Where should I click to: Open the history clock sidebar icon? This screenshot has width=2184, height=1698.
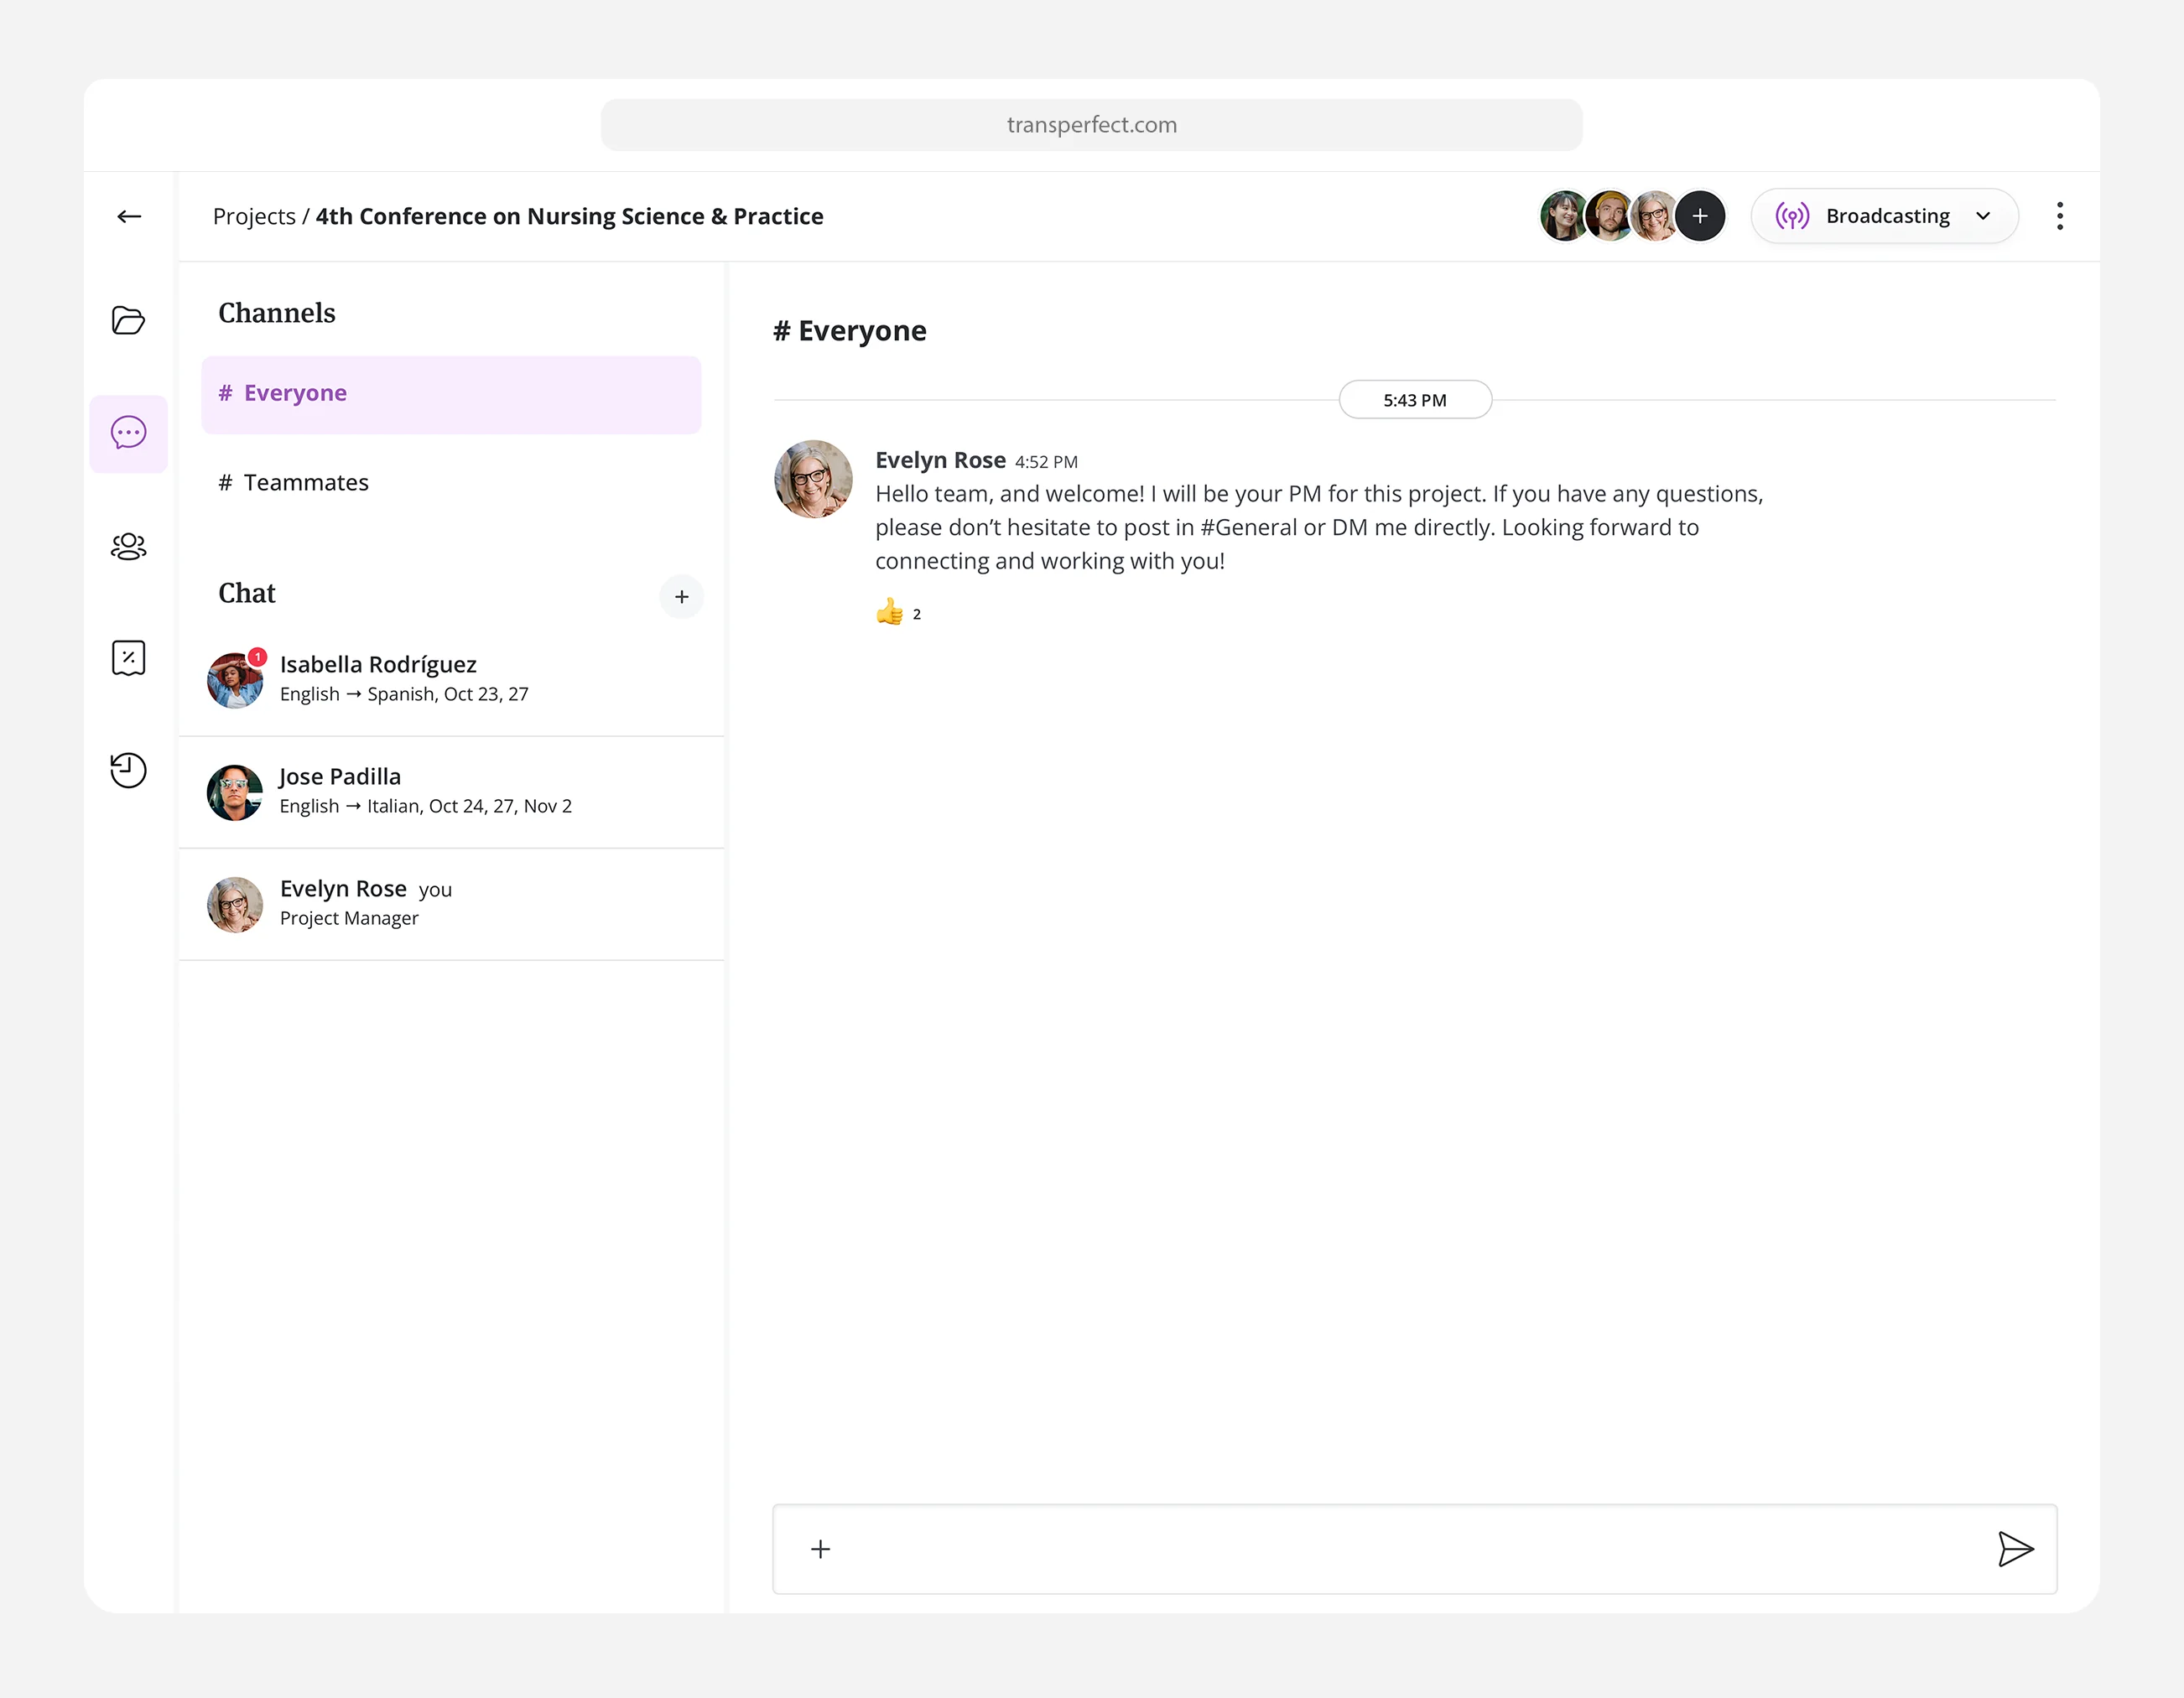point(128,770)
